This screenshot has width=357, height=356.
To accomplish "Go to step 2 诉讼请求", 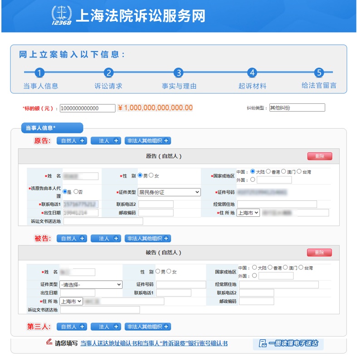I will [108, 73].
